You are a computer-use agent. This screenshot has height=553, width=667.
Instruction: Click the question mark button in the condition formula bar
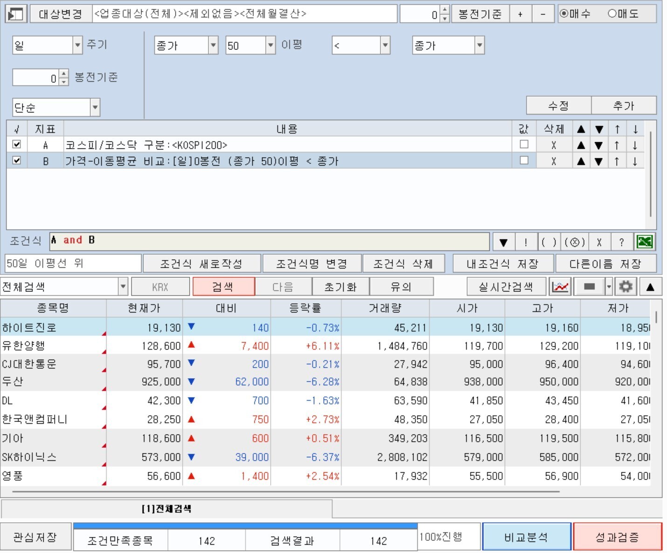tap(621, 242)
